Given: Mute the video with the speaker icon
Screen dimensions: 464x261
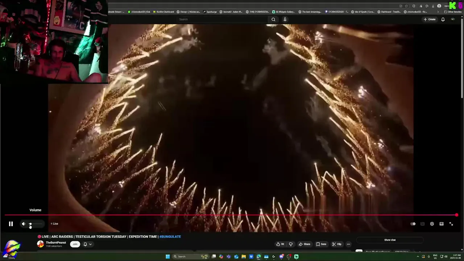Looking at the screenshot, I should click(x=24, y=224).
